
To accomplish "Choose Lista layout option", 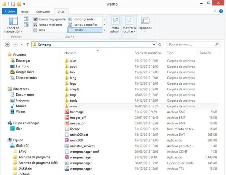I will (x=39, y=30).
